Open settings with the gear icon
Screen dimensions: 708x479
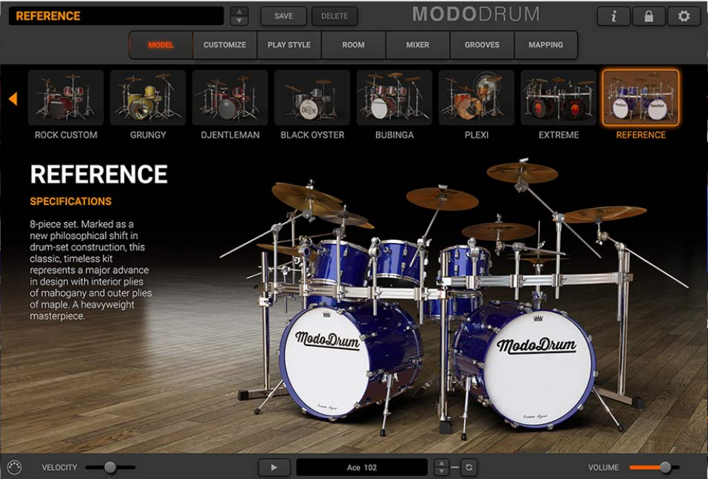pyautogui.click(x=683, y=16)
